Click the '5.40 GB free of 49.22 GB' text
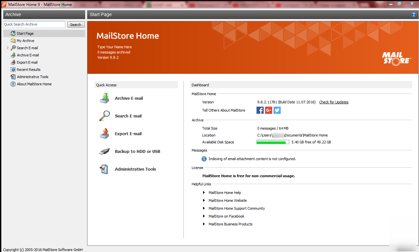Viewport: 419px width, 252px height. (x=311, y=142)
